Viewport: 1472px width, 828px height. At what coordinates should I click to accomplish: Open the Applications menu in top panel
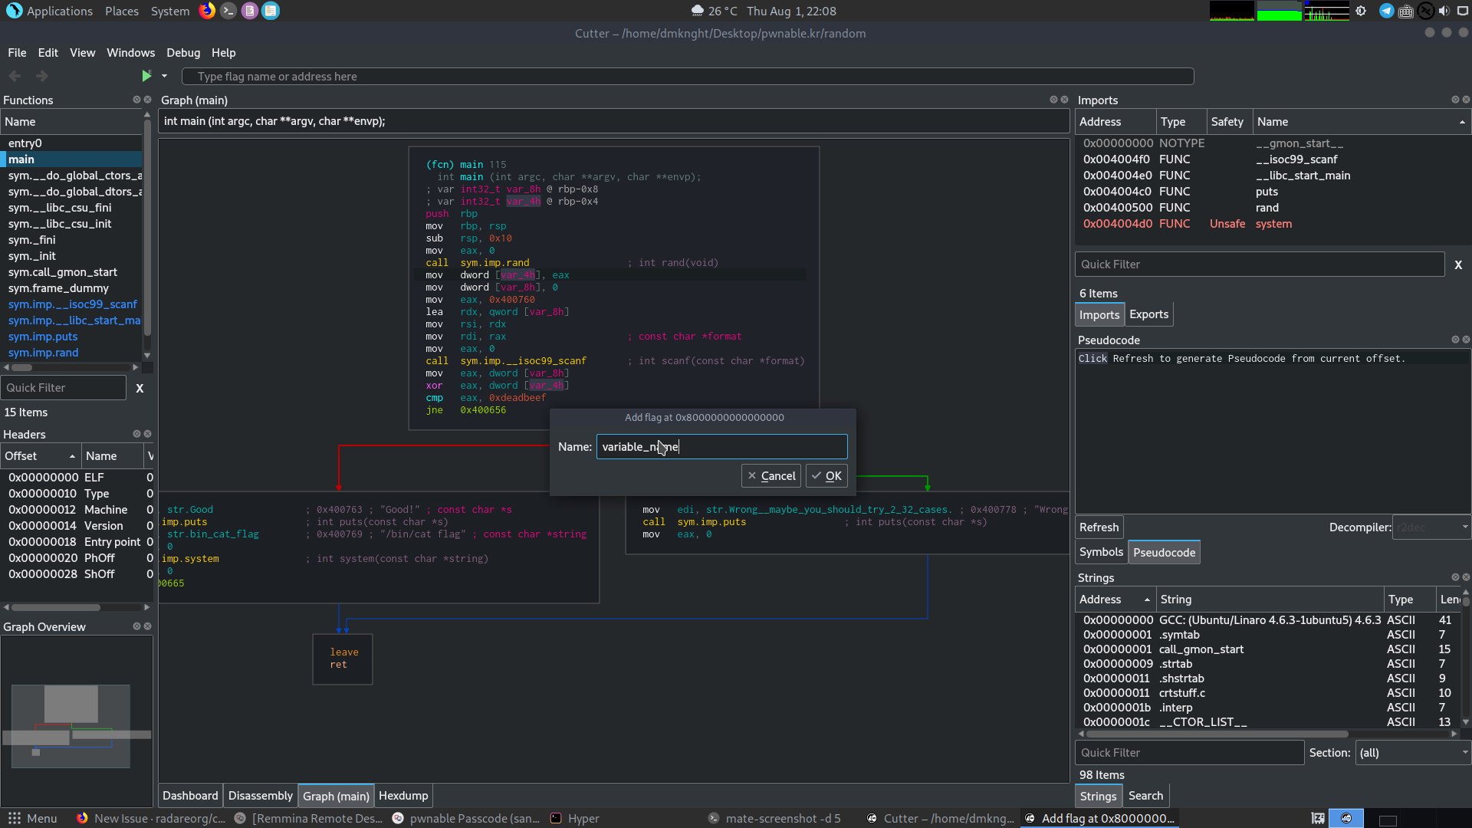50,11
